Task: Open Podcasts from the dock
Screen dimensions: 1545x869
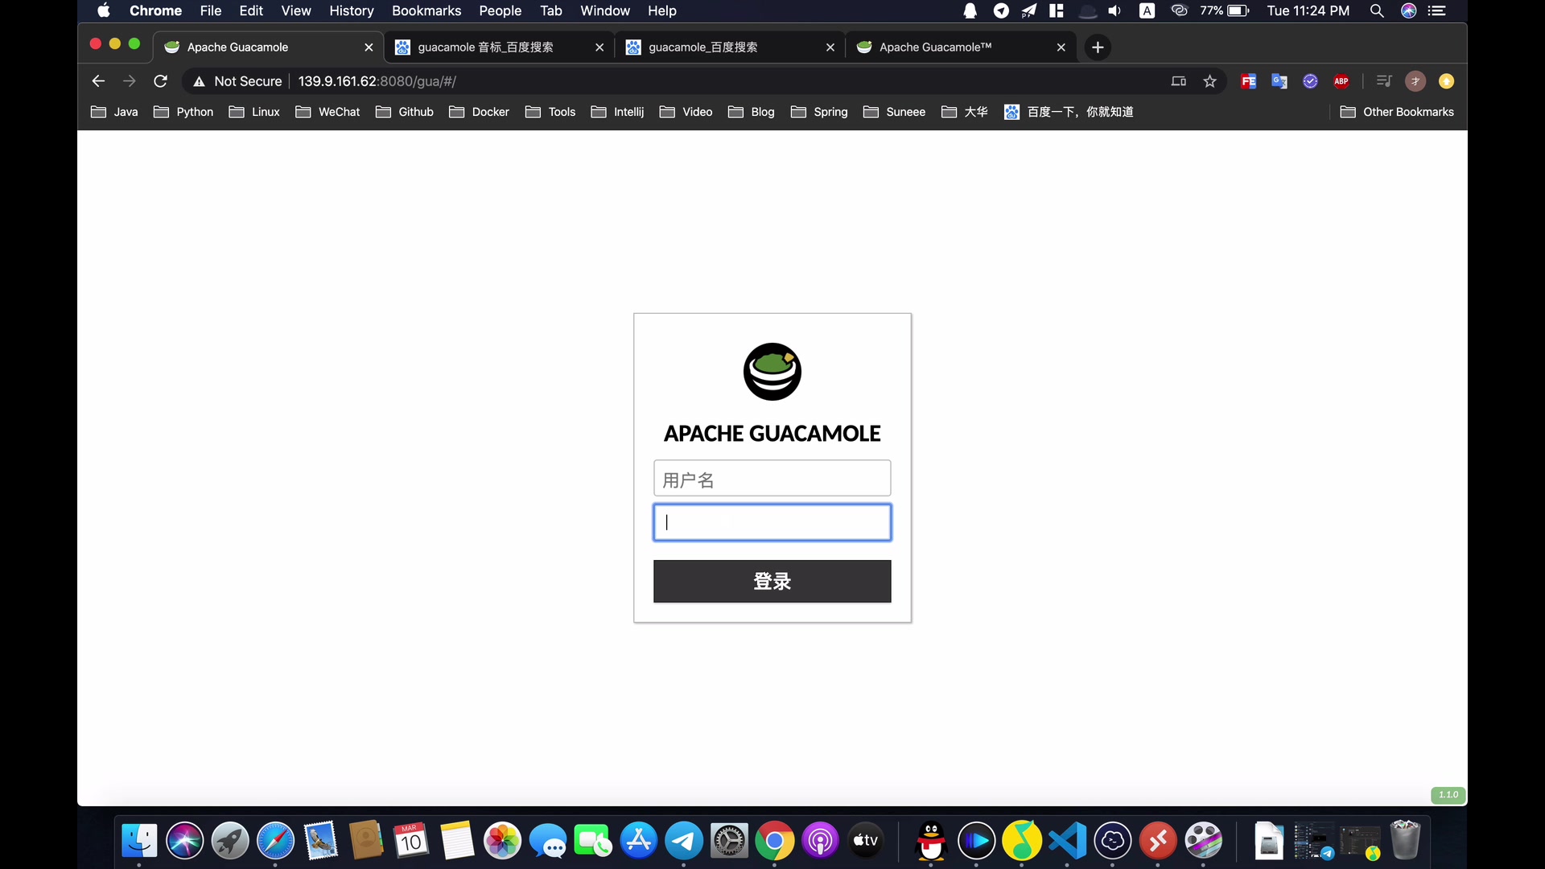Action: click(x=821, y=841)
